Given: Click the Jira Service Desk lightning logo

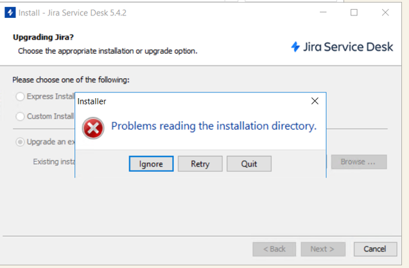Looking at the screenshot, I should tap(295, 47).
